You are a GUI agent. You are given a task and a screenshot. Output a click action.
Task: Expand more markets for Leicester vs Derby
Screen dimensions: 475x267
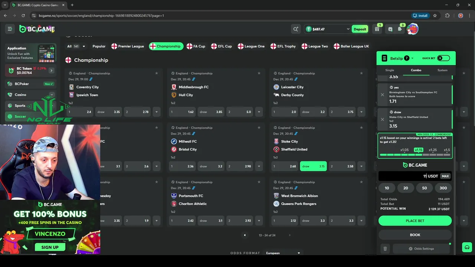[361, 112]
